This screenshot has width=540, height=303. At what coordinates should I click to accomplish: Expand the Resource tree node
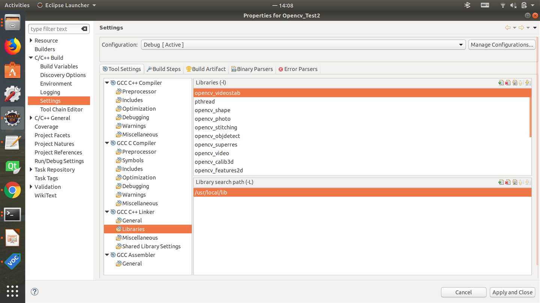(x=31, y=40)
